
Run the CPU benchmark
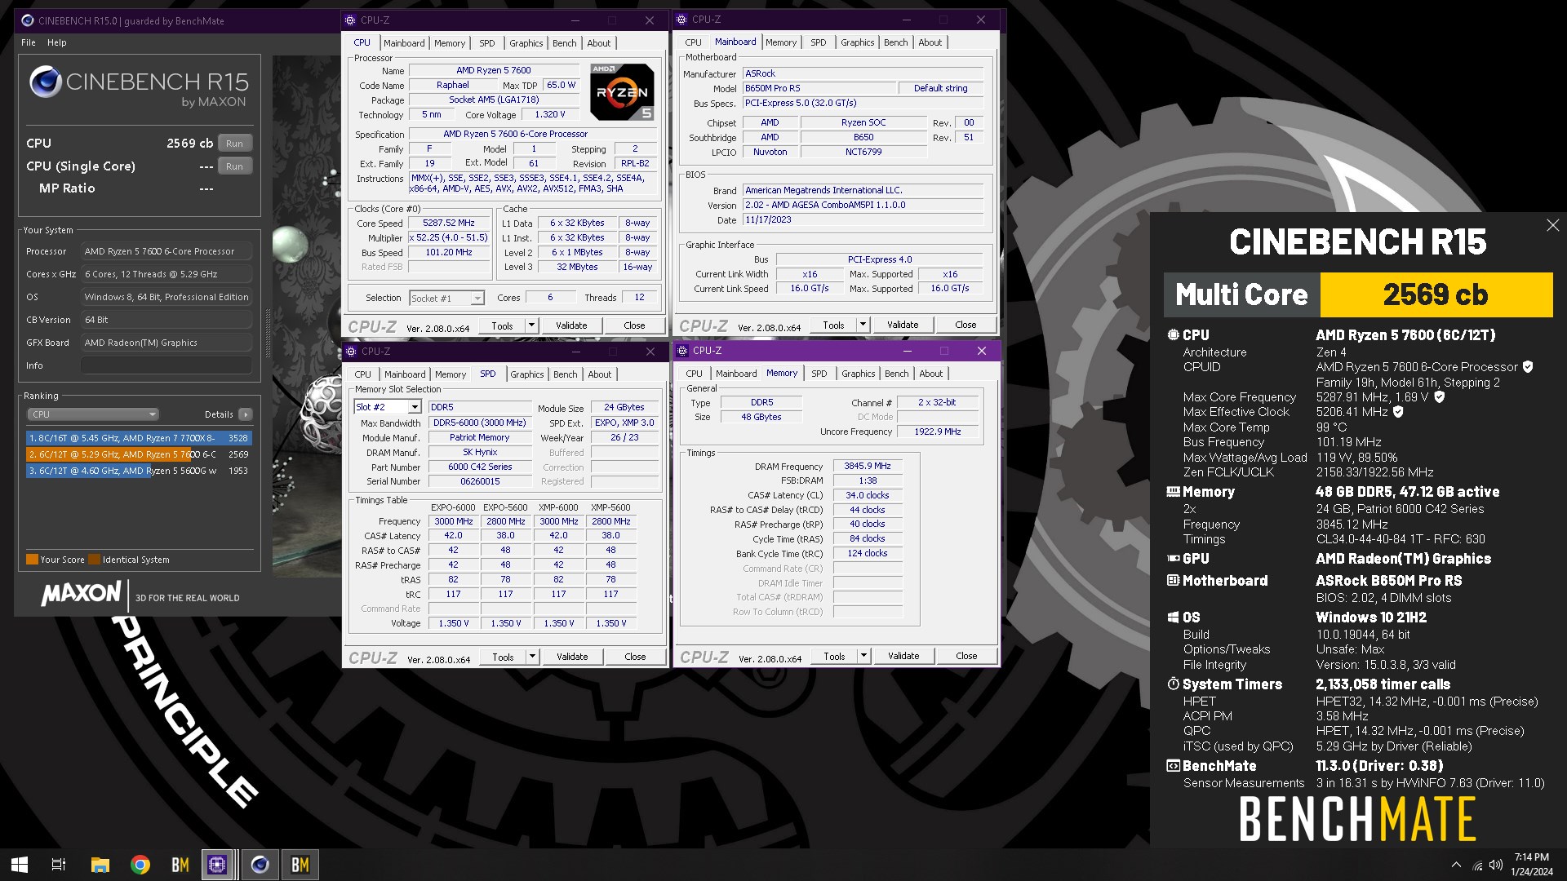pyautogui.click(x=235, y=144)
